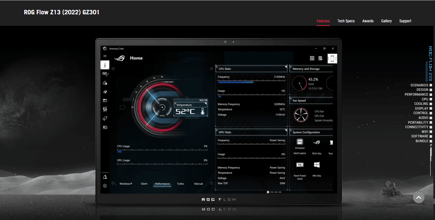435x220 pixels.
Task: Toggle the MUX Switch label
Action: pos(300,153)
